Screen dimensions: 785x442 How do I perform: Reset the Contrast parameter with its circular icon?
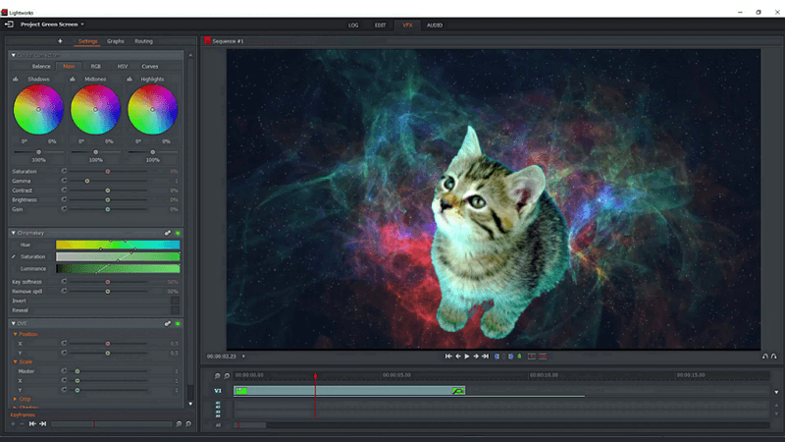pyautogui.click(x=64, y=190)
